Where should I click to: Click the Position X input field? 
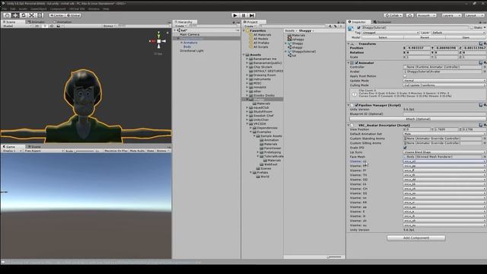(418, 48)
